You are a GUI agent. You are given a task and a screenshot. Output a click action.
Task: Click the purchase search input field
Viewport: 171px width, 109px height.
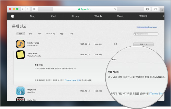pyautogui.click(x=146, y=34)
